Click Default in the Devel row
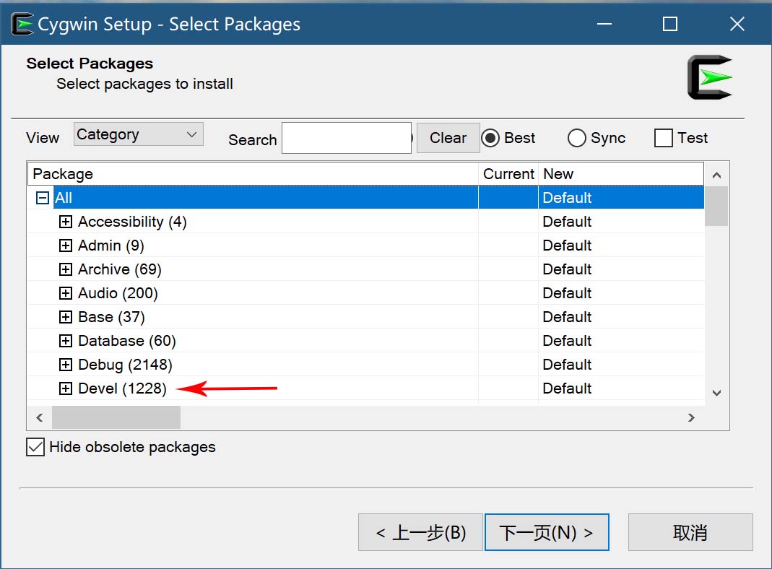 pos(567,388)
